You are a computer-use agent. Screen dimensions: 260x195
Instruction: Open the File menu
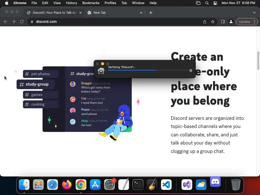pyautogui.click(x=34, y=3)
